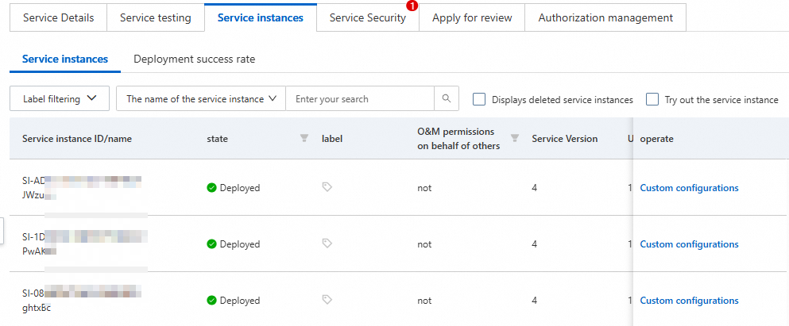Click the Enter your search input field
789x326 pixels.
click(359, 99)
